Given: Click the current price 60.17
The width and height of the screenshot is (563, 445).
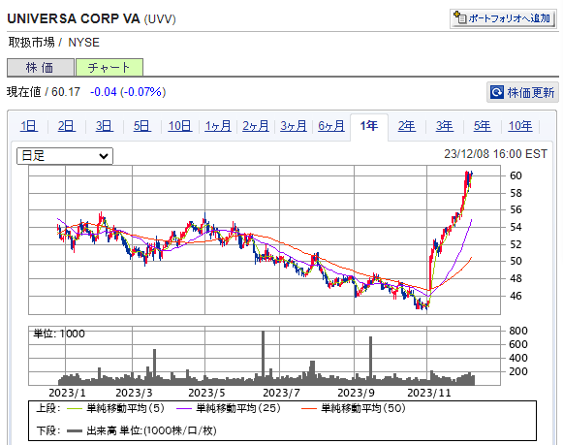Looking at the screenshot, I should pyautogui.click(x=66, y=92).
